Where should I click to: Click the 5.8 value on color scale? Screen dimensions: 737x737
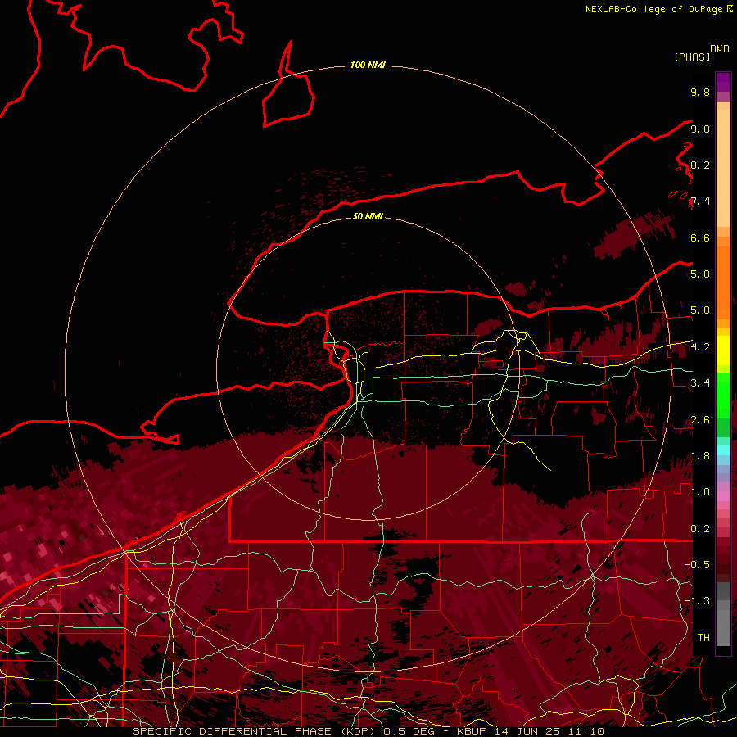tap(700, 274)
